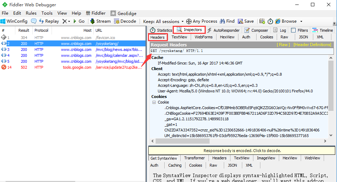This screenshot has width=337, height=182.
Task: Open Find sessions binoculars
Action: click(x=227, y=21)
